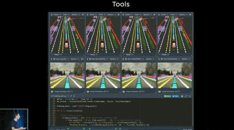Image resolution: width=234 pixels, height=130 pixels.
Task: Open Options in Main (d1da...) camera pane
Action: tap(150, 59)
